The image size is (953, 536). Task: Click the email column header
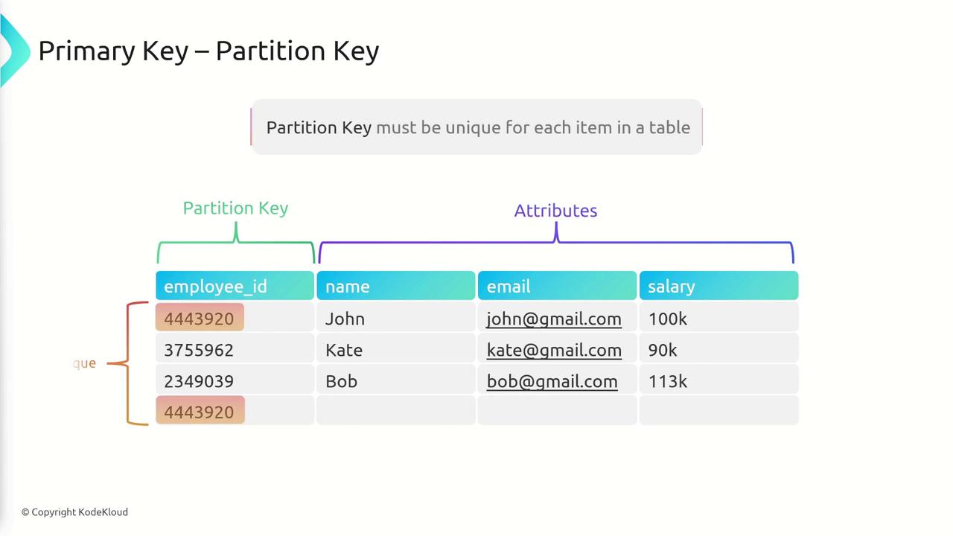point(556,287)
